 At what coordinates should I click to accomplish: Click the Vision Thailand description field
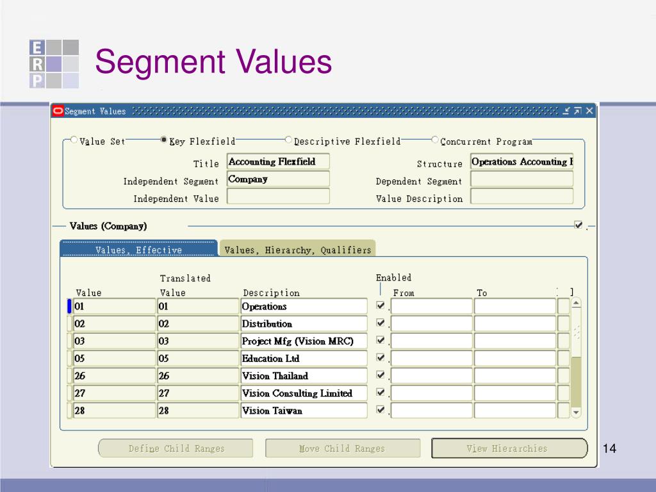tap(304, 375)
